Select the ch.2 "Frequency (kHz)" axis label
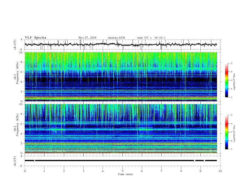 [x=17, y=125]
